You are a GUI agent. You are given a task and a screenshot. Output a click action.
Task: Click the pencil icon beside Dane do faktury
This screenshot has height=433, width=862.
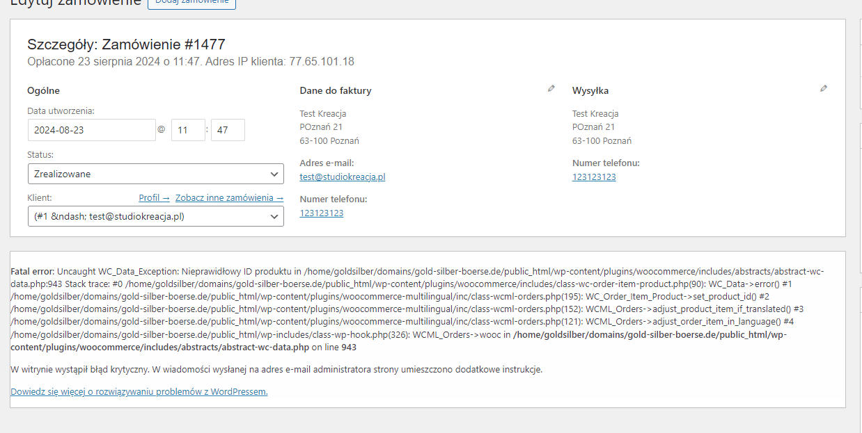(551, 88)
